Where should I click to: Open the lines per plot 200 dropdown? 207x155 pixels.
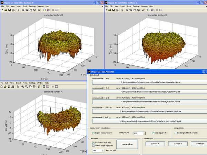tap(144, 133)
